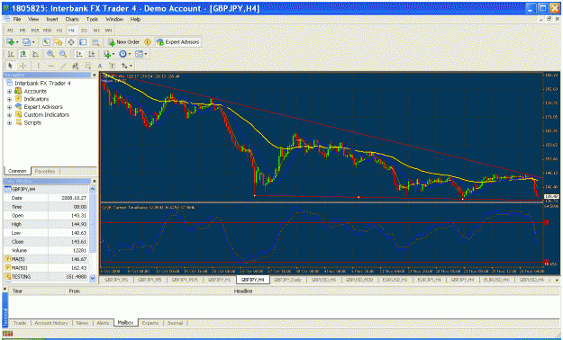Toggle chart Auto Scroll icon
Image resolution: width=563 pixels, height=340 pixels.
79,54
